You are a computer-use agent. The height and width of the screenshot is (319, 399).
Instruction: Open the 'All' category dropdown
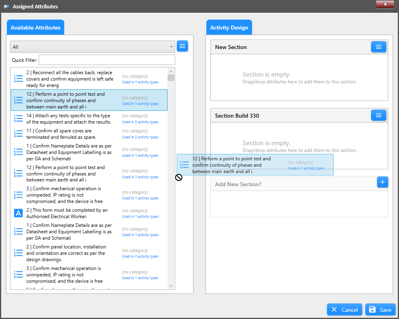[x=93, y=47]
